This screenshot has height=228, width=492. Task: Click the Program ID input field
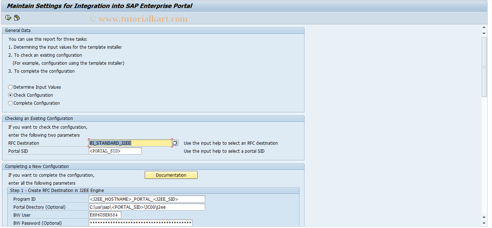(x=147, y=199)
